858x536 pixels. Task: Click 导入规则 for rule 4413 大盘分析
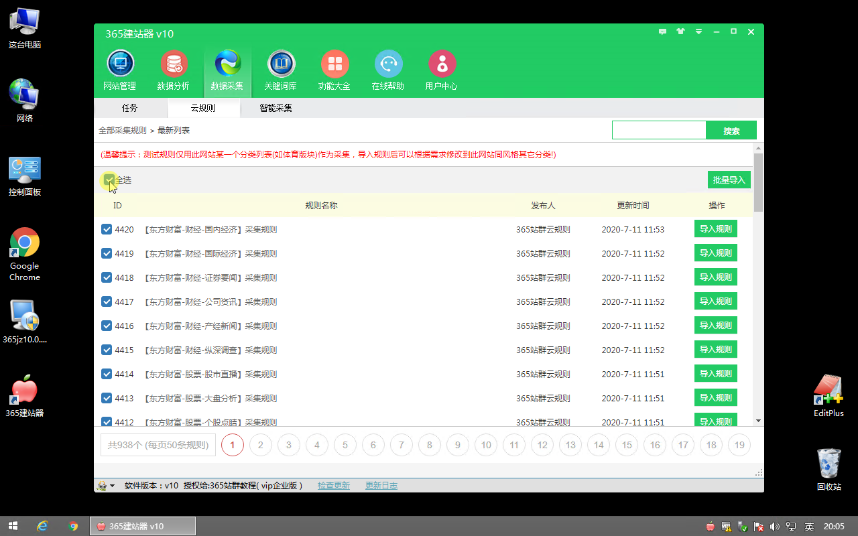(x=716, y=398)
